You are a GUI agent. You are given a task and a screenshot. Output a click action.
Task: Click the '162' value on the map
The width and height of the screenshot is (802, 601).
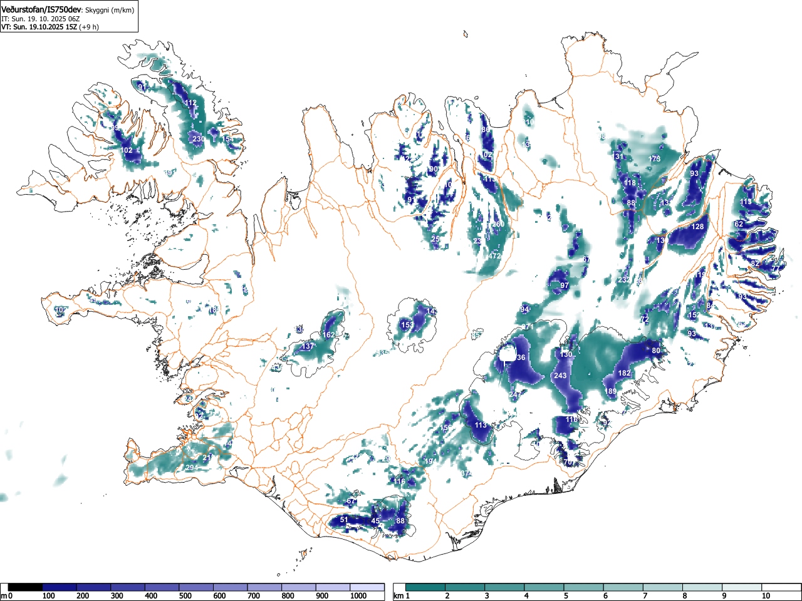click(329, 335)
